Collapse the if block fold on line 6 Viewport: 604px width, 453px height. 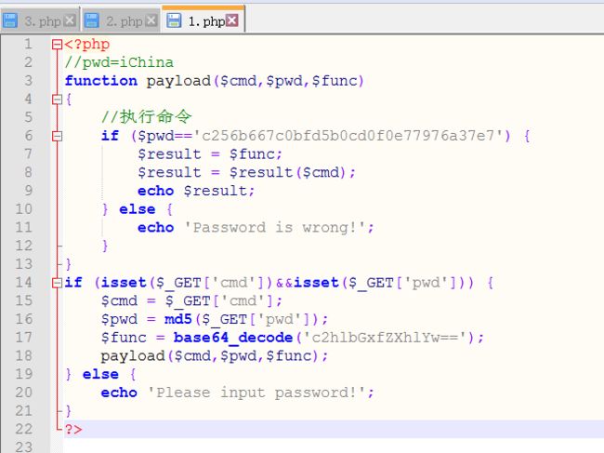pos(57,136)
